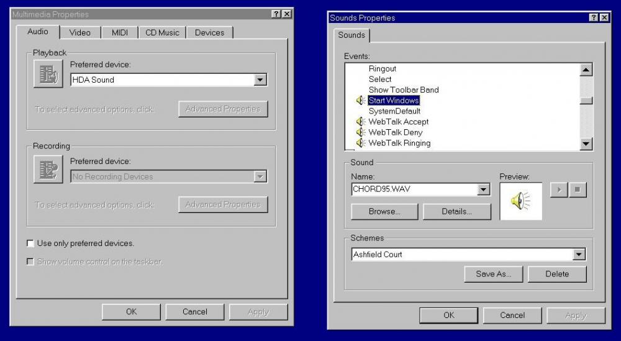621x341 pixels.
Task: Select the Select event in the list
Action: [x=380, y=80]
